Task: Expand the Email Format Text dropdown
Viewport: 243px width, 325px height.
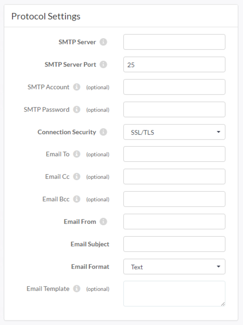Action: [x=174, y=267]
